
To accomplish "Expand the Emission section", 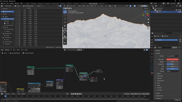I will click(159, 88).
